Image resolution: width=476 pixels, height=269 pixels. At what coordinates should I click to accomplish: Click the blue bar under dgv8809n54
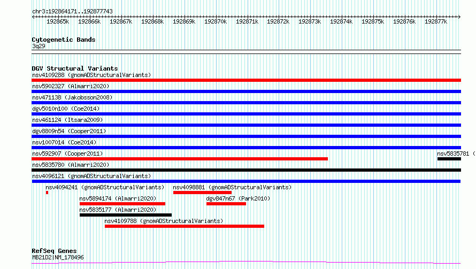click(x=246, y=136)
